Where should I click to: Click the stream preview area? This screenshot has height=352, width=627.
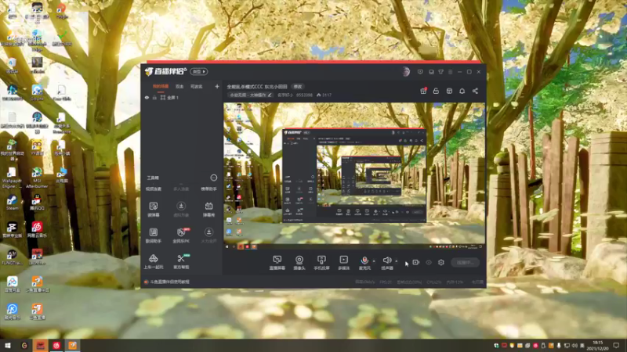coord(354,176)
